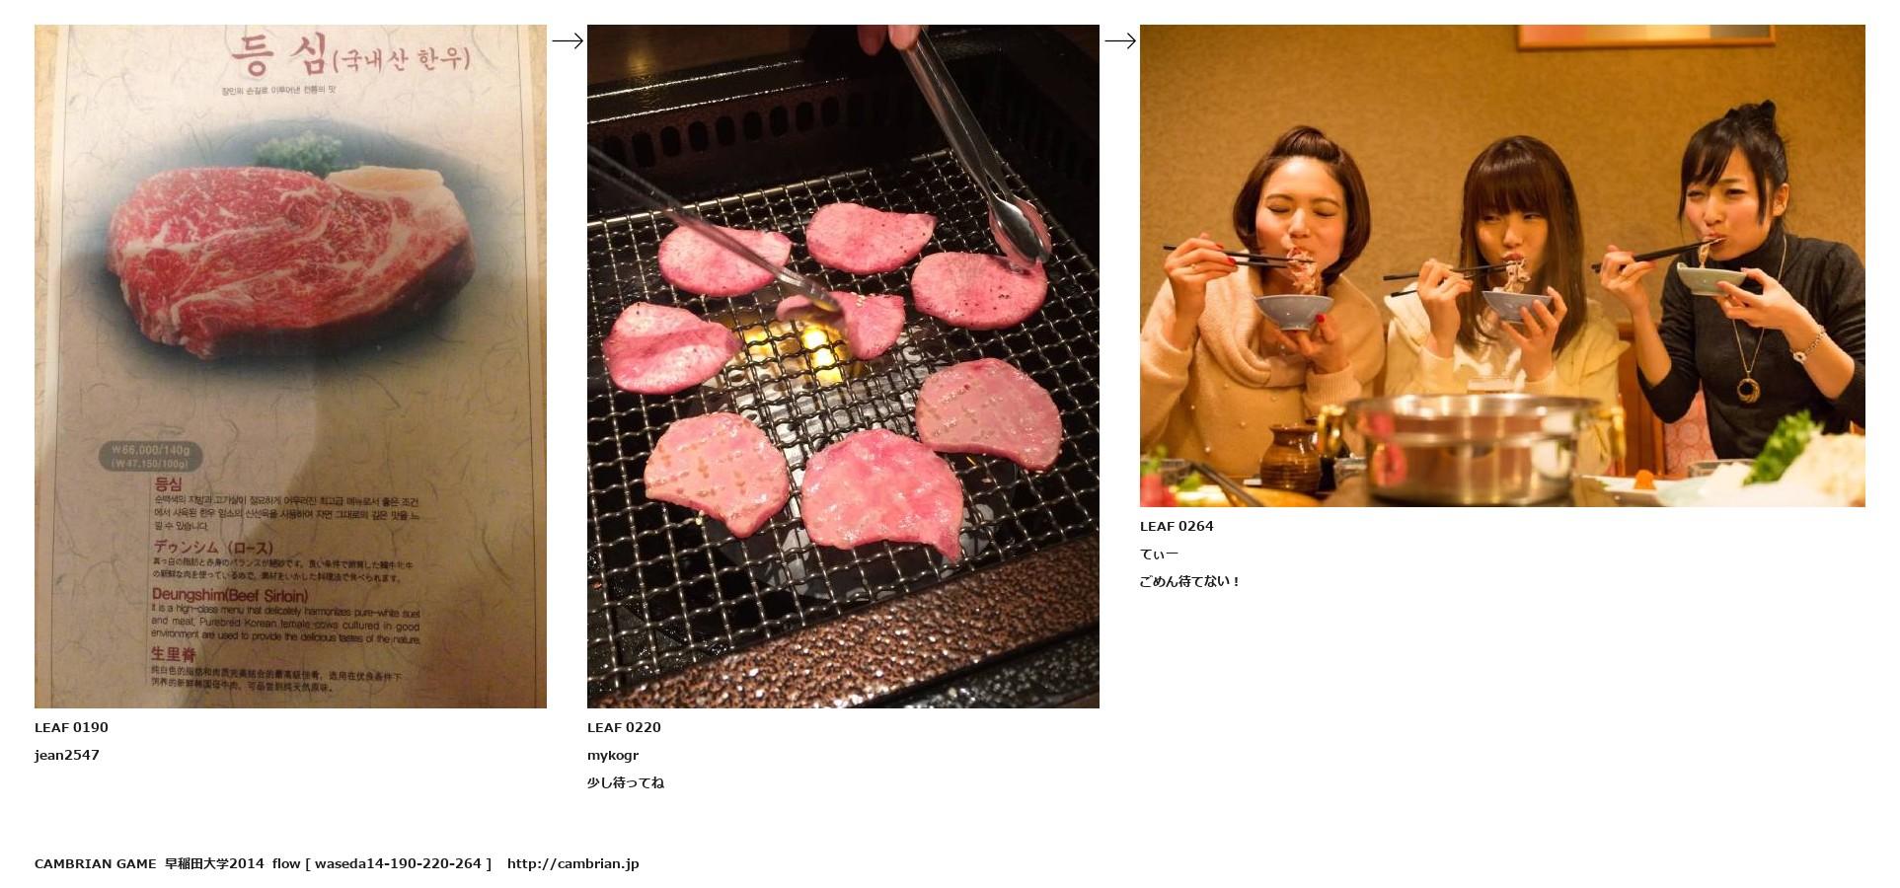Click the 早稲田大学2014 footer text
The width and height of the screenshot is (1900, 888).
click(214, 863)
